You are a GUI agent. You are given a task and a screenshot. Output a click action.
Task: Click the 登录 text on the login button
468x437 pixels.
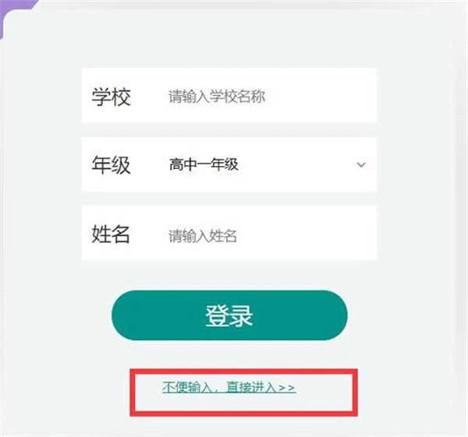coord(229,315)
